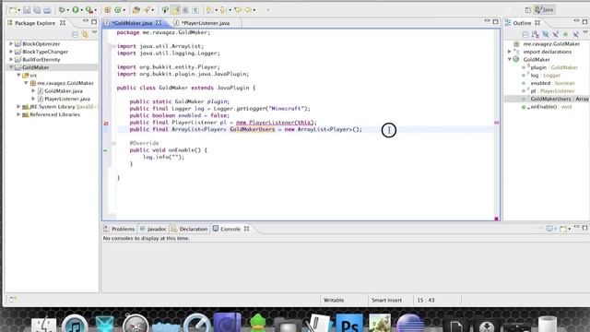Image resolution: width=590 pixels, height=332 pixels.
Task: Click the Open Console icon
Action: (x=563, y=229)
